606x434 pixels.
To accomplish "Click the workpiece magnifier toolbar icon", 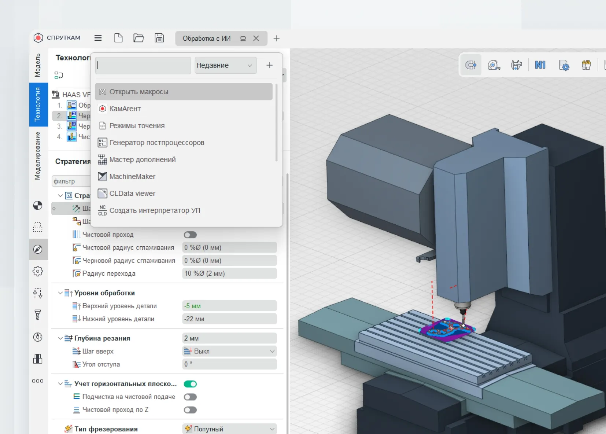I will [x=494, y=65].
